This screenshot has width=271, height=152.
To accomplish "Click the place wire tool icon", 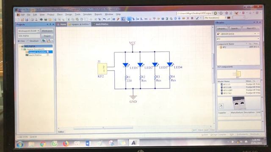I will tap(129, 19).
